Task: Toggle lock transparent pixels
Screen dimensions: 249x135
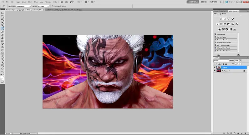Action: (x=219, y=64)
